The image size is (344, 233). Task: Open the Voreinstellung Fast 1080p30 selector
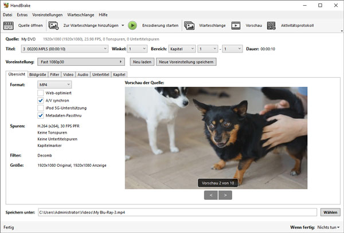coord(81,62)
